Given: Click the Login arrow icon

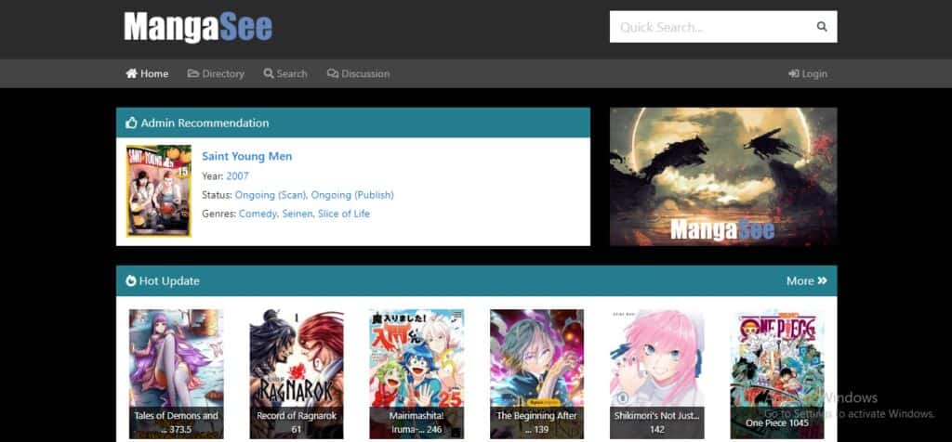Looking at the screenshot, I should click(794, 73).
